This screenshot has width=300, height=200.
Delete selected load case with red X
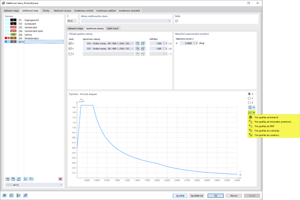(x=60, y=179)
